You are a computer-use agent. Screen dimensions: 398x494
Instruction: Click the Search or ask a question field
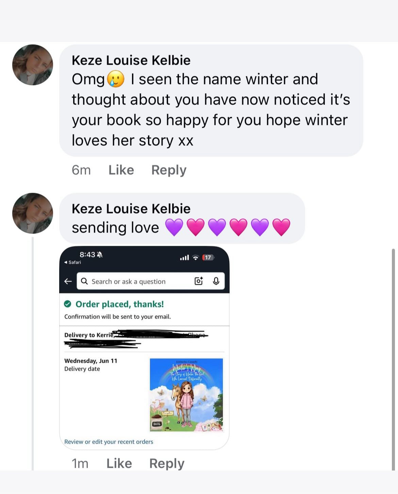tap(151, 281)
